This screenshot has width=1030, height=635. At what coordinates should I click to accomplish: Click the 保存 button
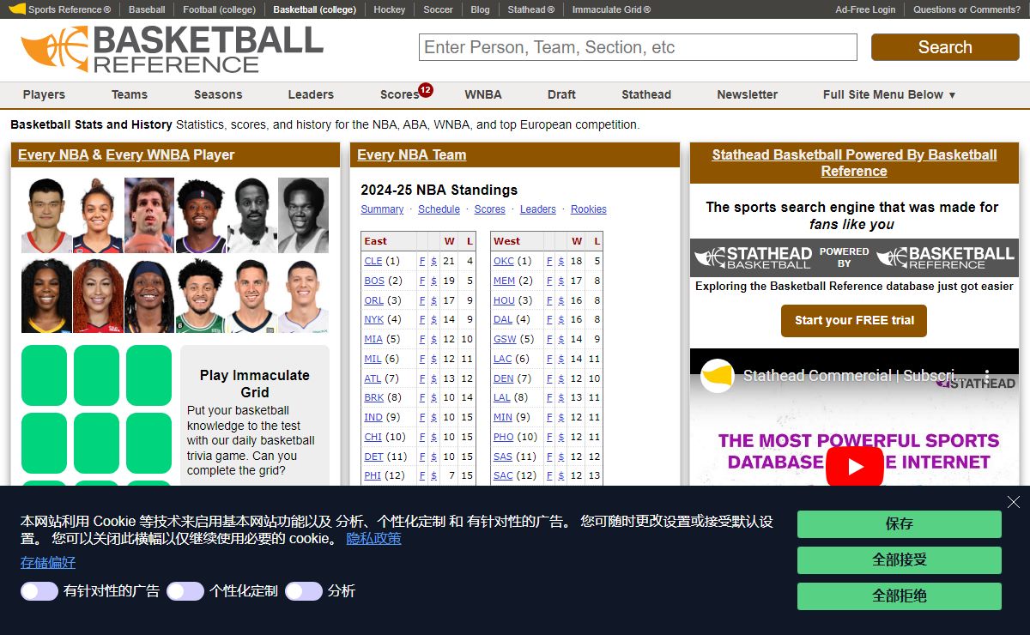click(900, 523)
